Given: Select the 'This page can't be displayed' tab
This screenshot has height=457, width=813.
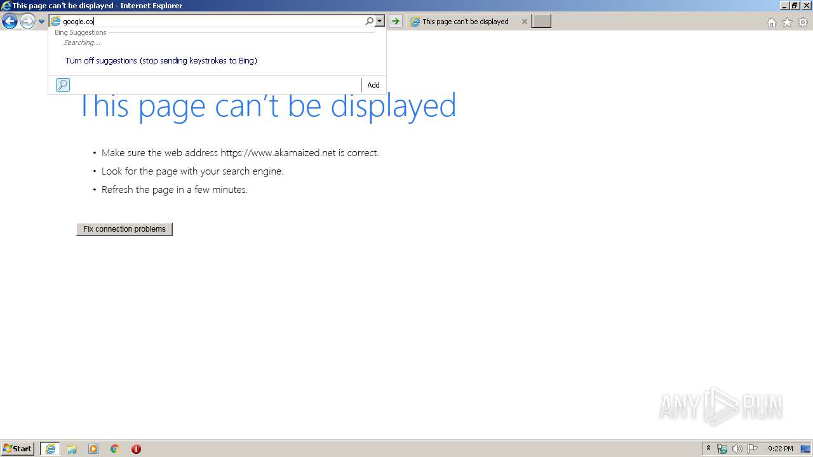Looking at the screenshot, I should click(x=466, y=22).
